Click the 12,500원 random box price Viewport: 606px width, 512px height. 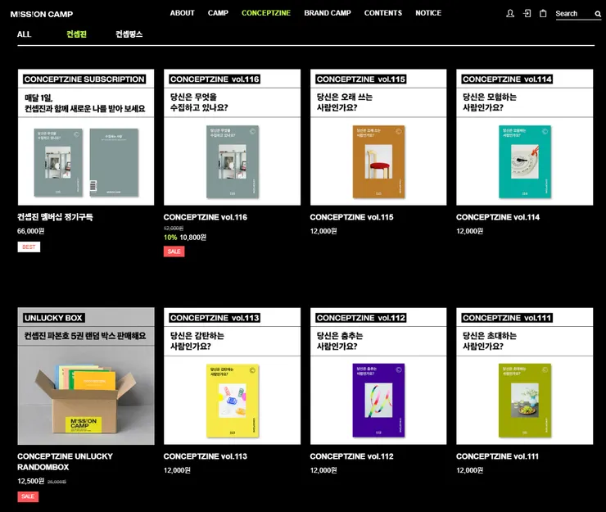31,481
